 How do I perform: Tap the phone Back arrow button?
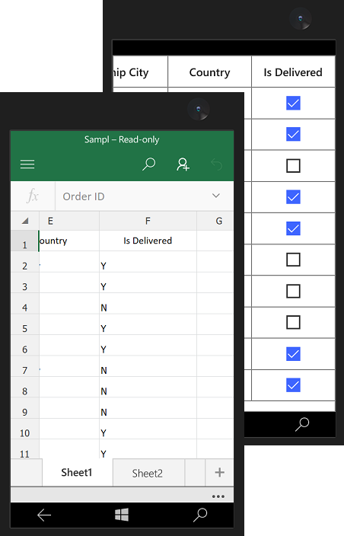[44, 515]
